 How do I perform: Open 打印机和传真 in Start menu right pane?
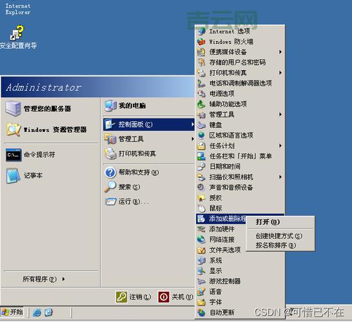coord(149,154)
